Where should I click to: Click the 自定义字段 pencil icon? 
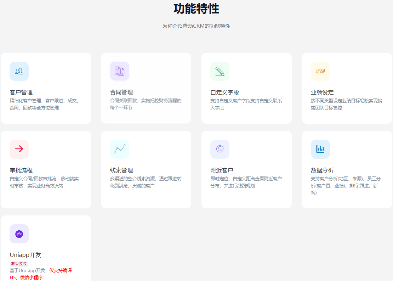point(220,71)
